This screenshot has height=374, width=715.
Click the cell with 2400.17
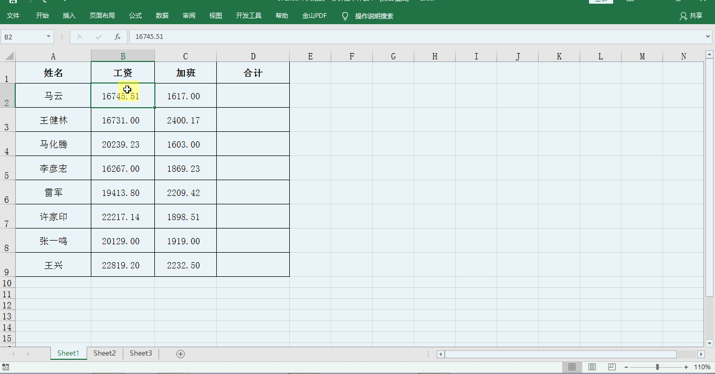[185, 120]
